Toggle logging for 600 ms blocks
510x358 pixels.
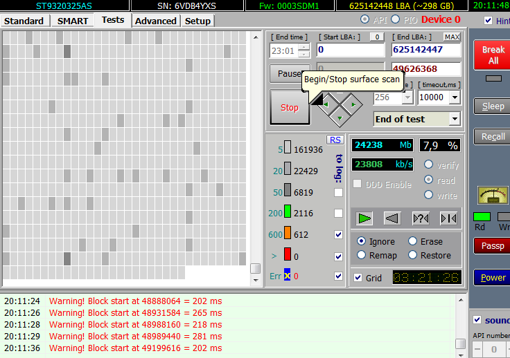338,235
